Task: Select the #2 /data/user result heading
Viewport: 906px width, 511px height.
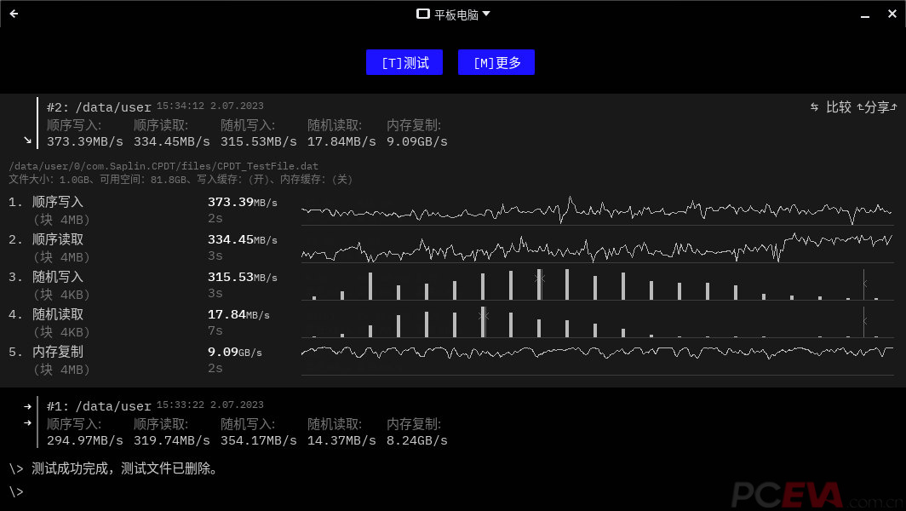Action: [99, 107]
